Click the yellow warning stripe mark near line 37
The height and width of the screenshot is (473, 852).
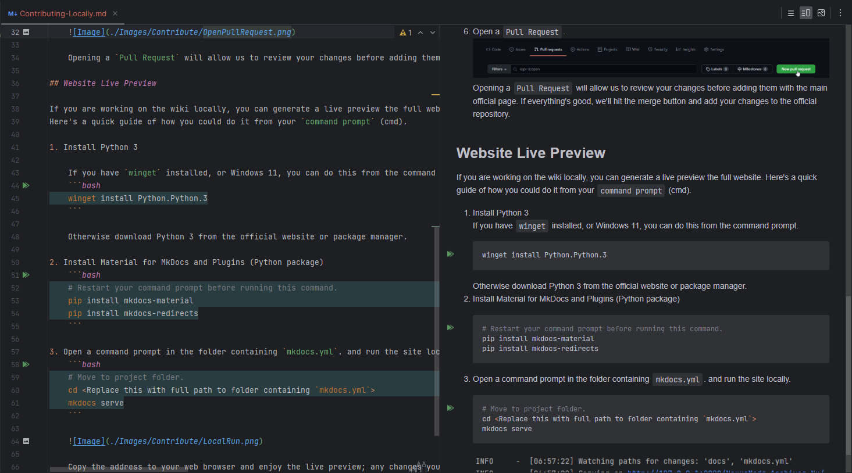(x=435, y=94)
